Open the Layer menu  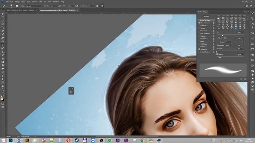click(23, 2)
